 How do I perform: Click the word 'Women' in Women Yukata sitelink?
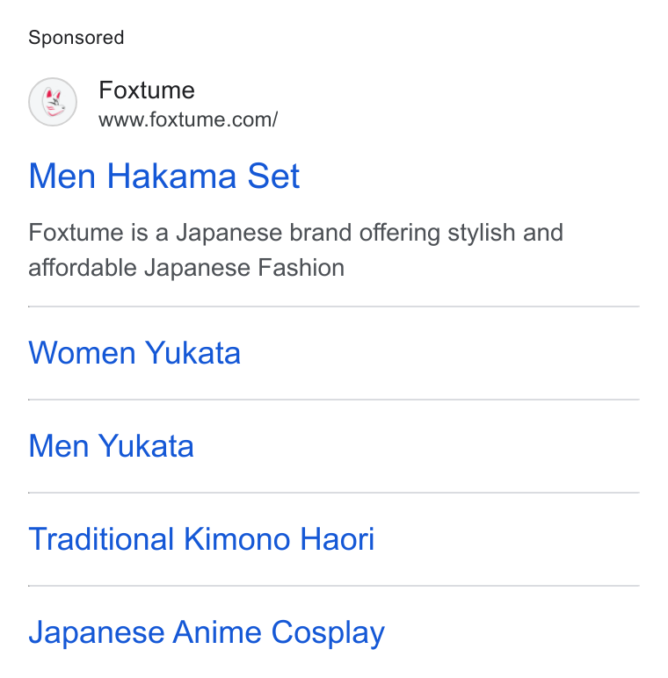(83, 353)
